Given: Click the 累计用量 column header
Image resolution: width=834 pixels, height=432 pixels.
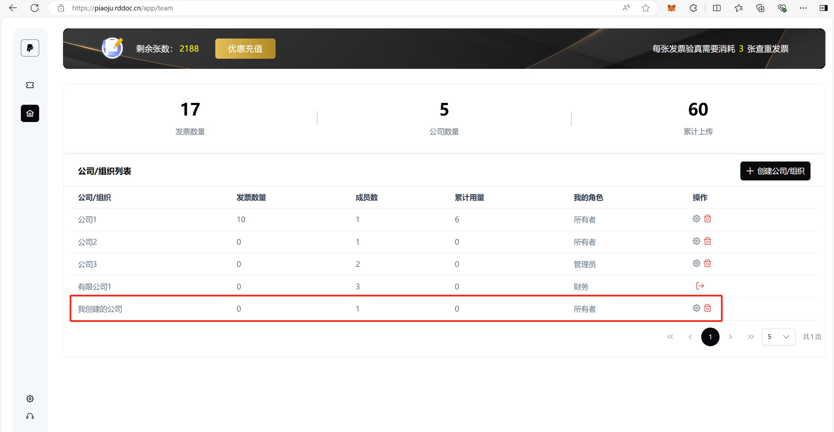Looking at the screenshot, I should [470, 197].
